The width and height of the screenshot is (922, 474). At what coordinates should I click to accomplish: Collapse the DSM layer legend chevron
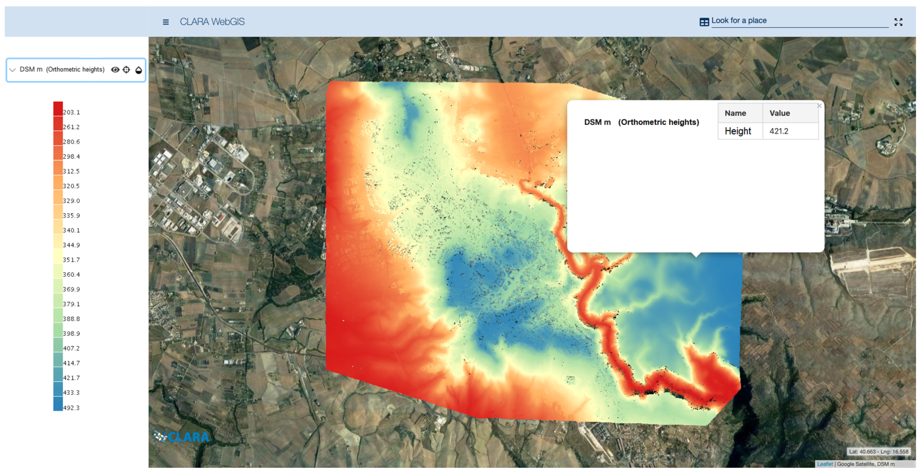coord(12,70)
